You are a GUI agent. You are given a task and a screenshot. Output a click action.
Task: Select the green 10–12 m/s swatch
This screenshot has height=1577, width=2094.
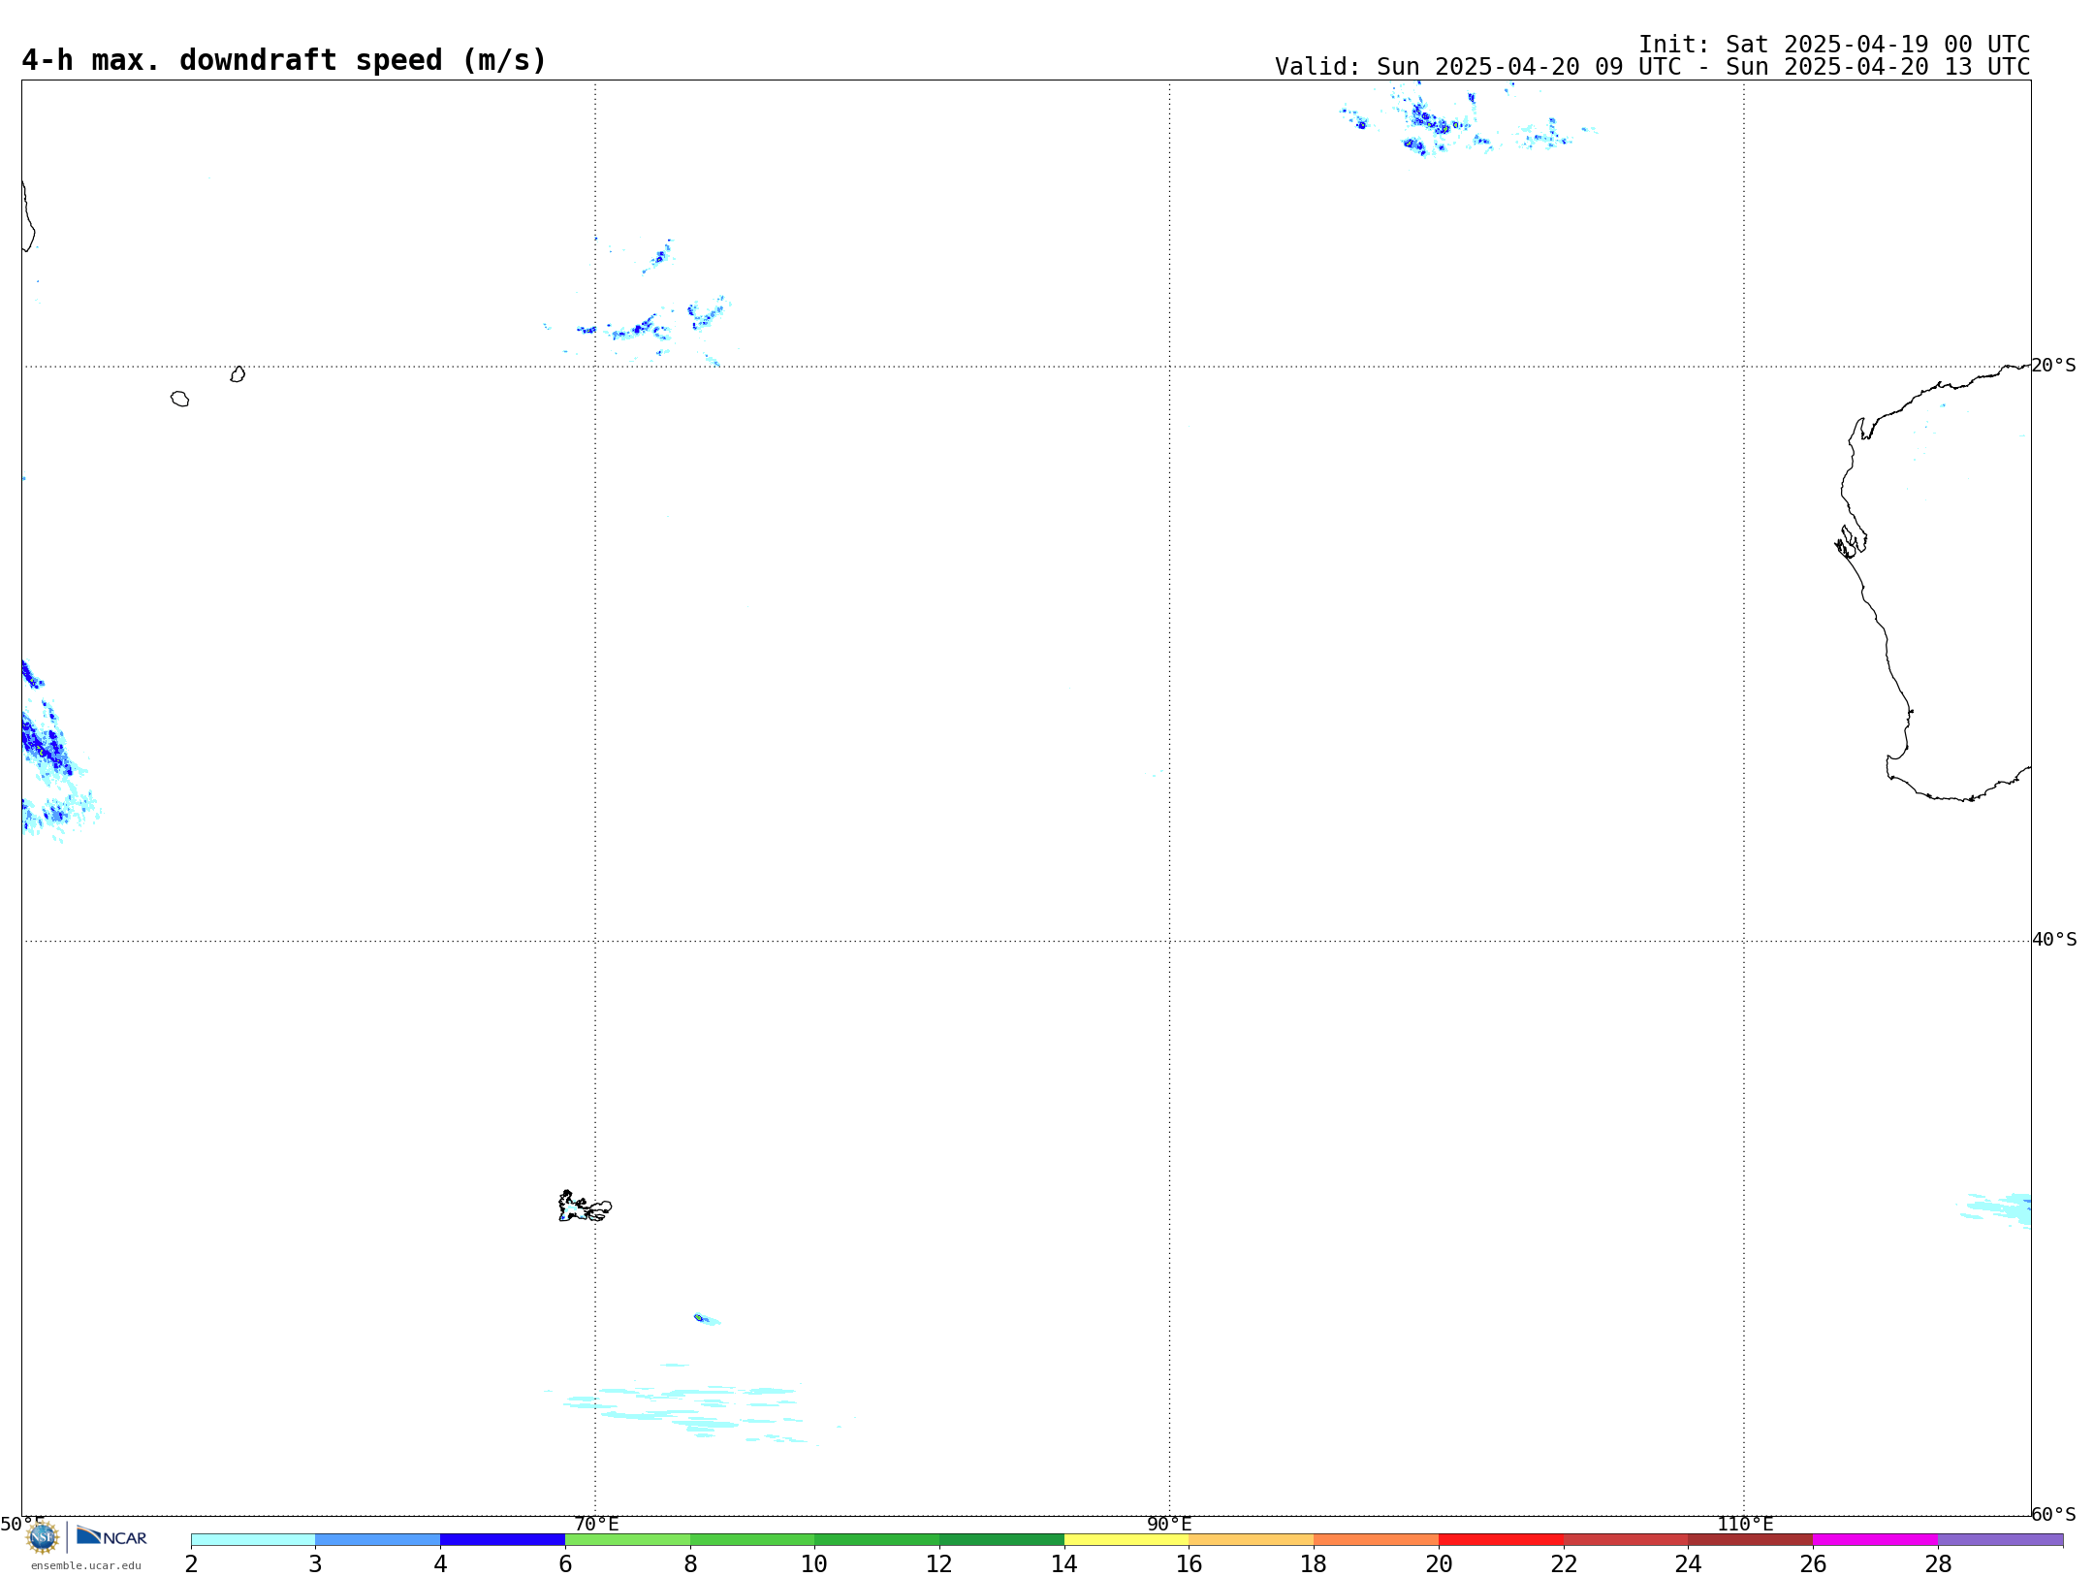pos(877,1539)
